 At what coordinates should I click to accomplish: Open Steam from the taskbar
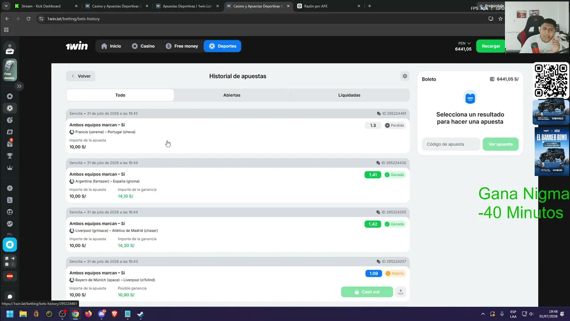pos(140,314)
